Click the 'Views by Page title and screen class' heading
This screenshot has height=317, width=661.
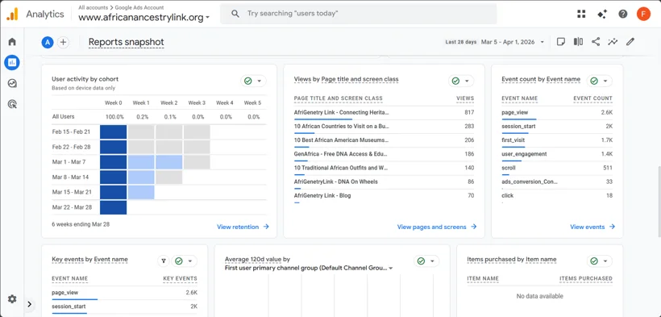tap(346, 79)
